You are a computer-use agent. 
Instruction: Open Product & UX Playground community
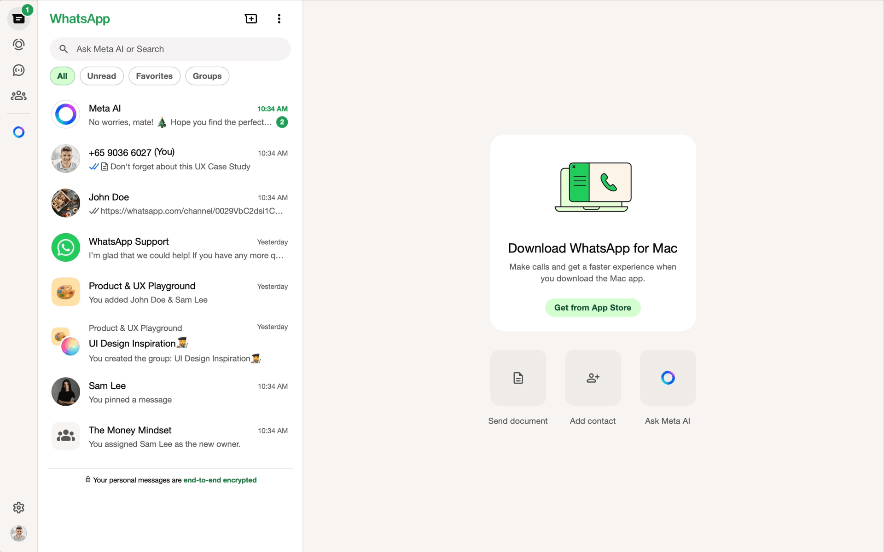point(170,293)
